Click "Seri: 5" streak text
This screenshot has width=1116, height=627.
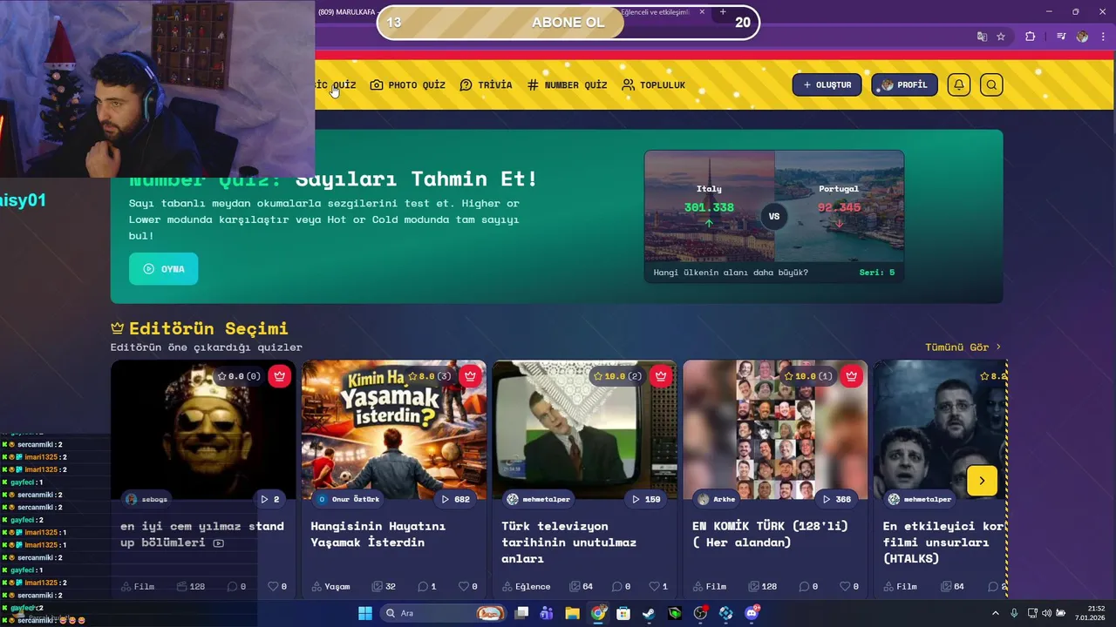click(877, 273)
